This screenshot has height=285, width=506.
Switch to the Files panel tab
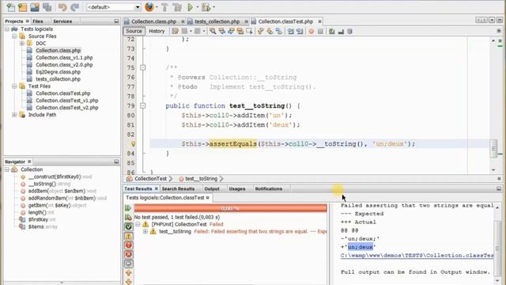38,21
